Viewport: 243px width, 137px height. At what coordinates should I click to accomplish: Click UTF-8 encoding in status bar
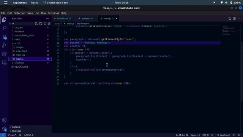[205, 135]
